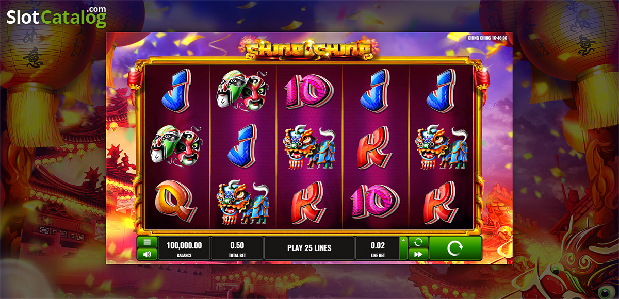The image size is (619, 299).
Task: Open the hamburger menu button
Action: tap(147, 242)
